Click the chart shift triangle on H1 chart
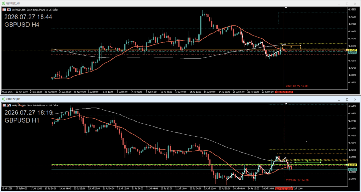361x192 pixels. (286, 104)
